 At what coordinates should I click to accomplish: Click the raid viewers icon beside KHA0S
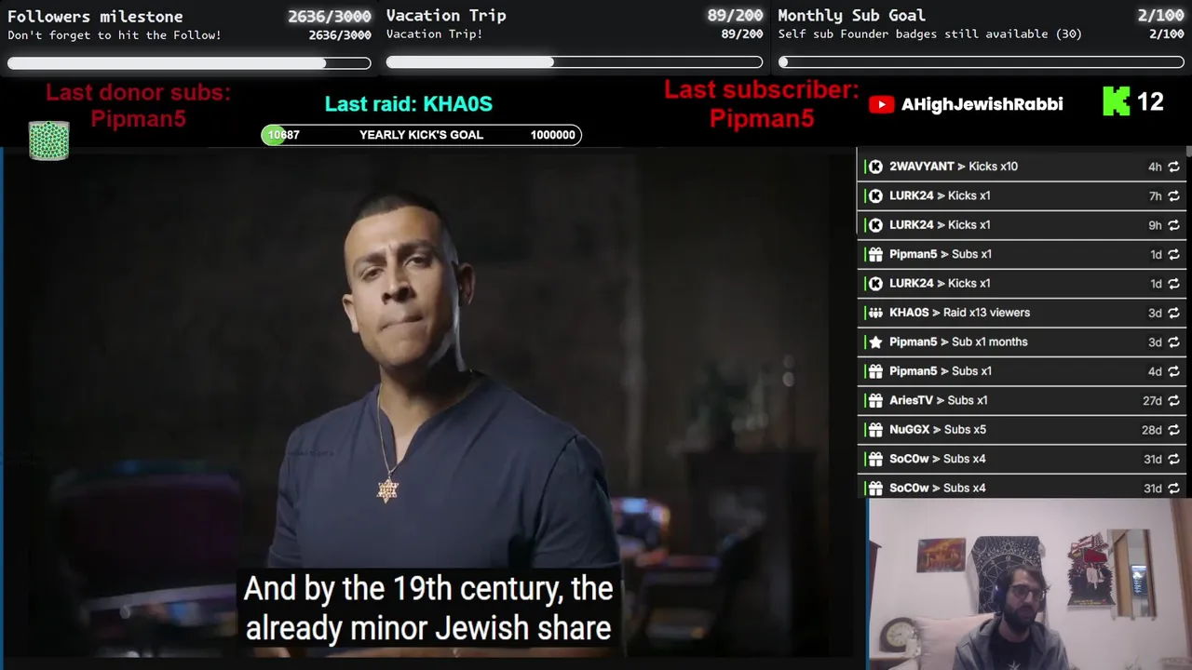coord(875,313)
